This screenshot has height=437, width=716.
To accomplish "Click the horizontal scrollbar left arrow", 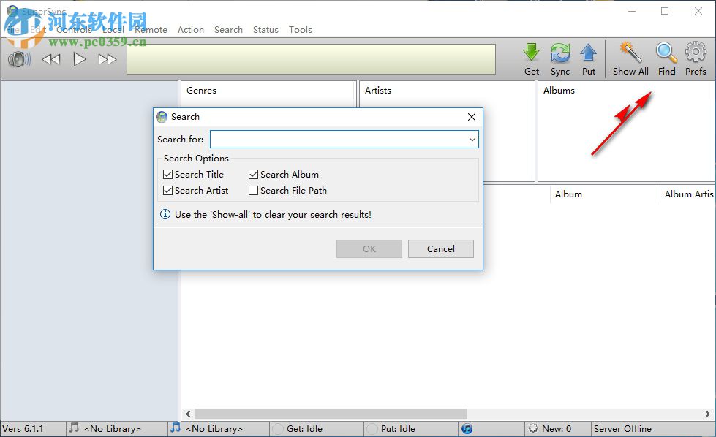I will (188, 414).
